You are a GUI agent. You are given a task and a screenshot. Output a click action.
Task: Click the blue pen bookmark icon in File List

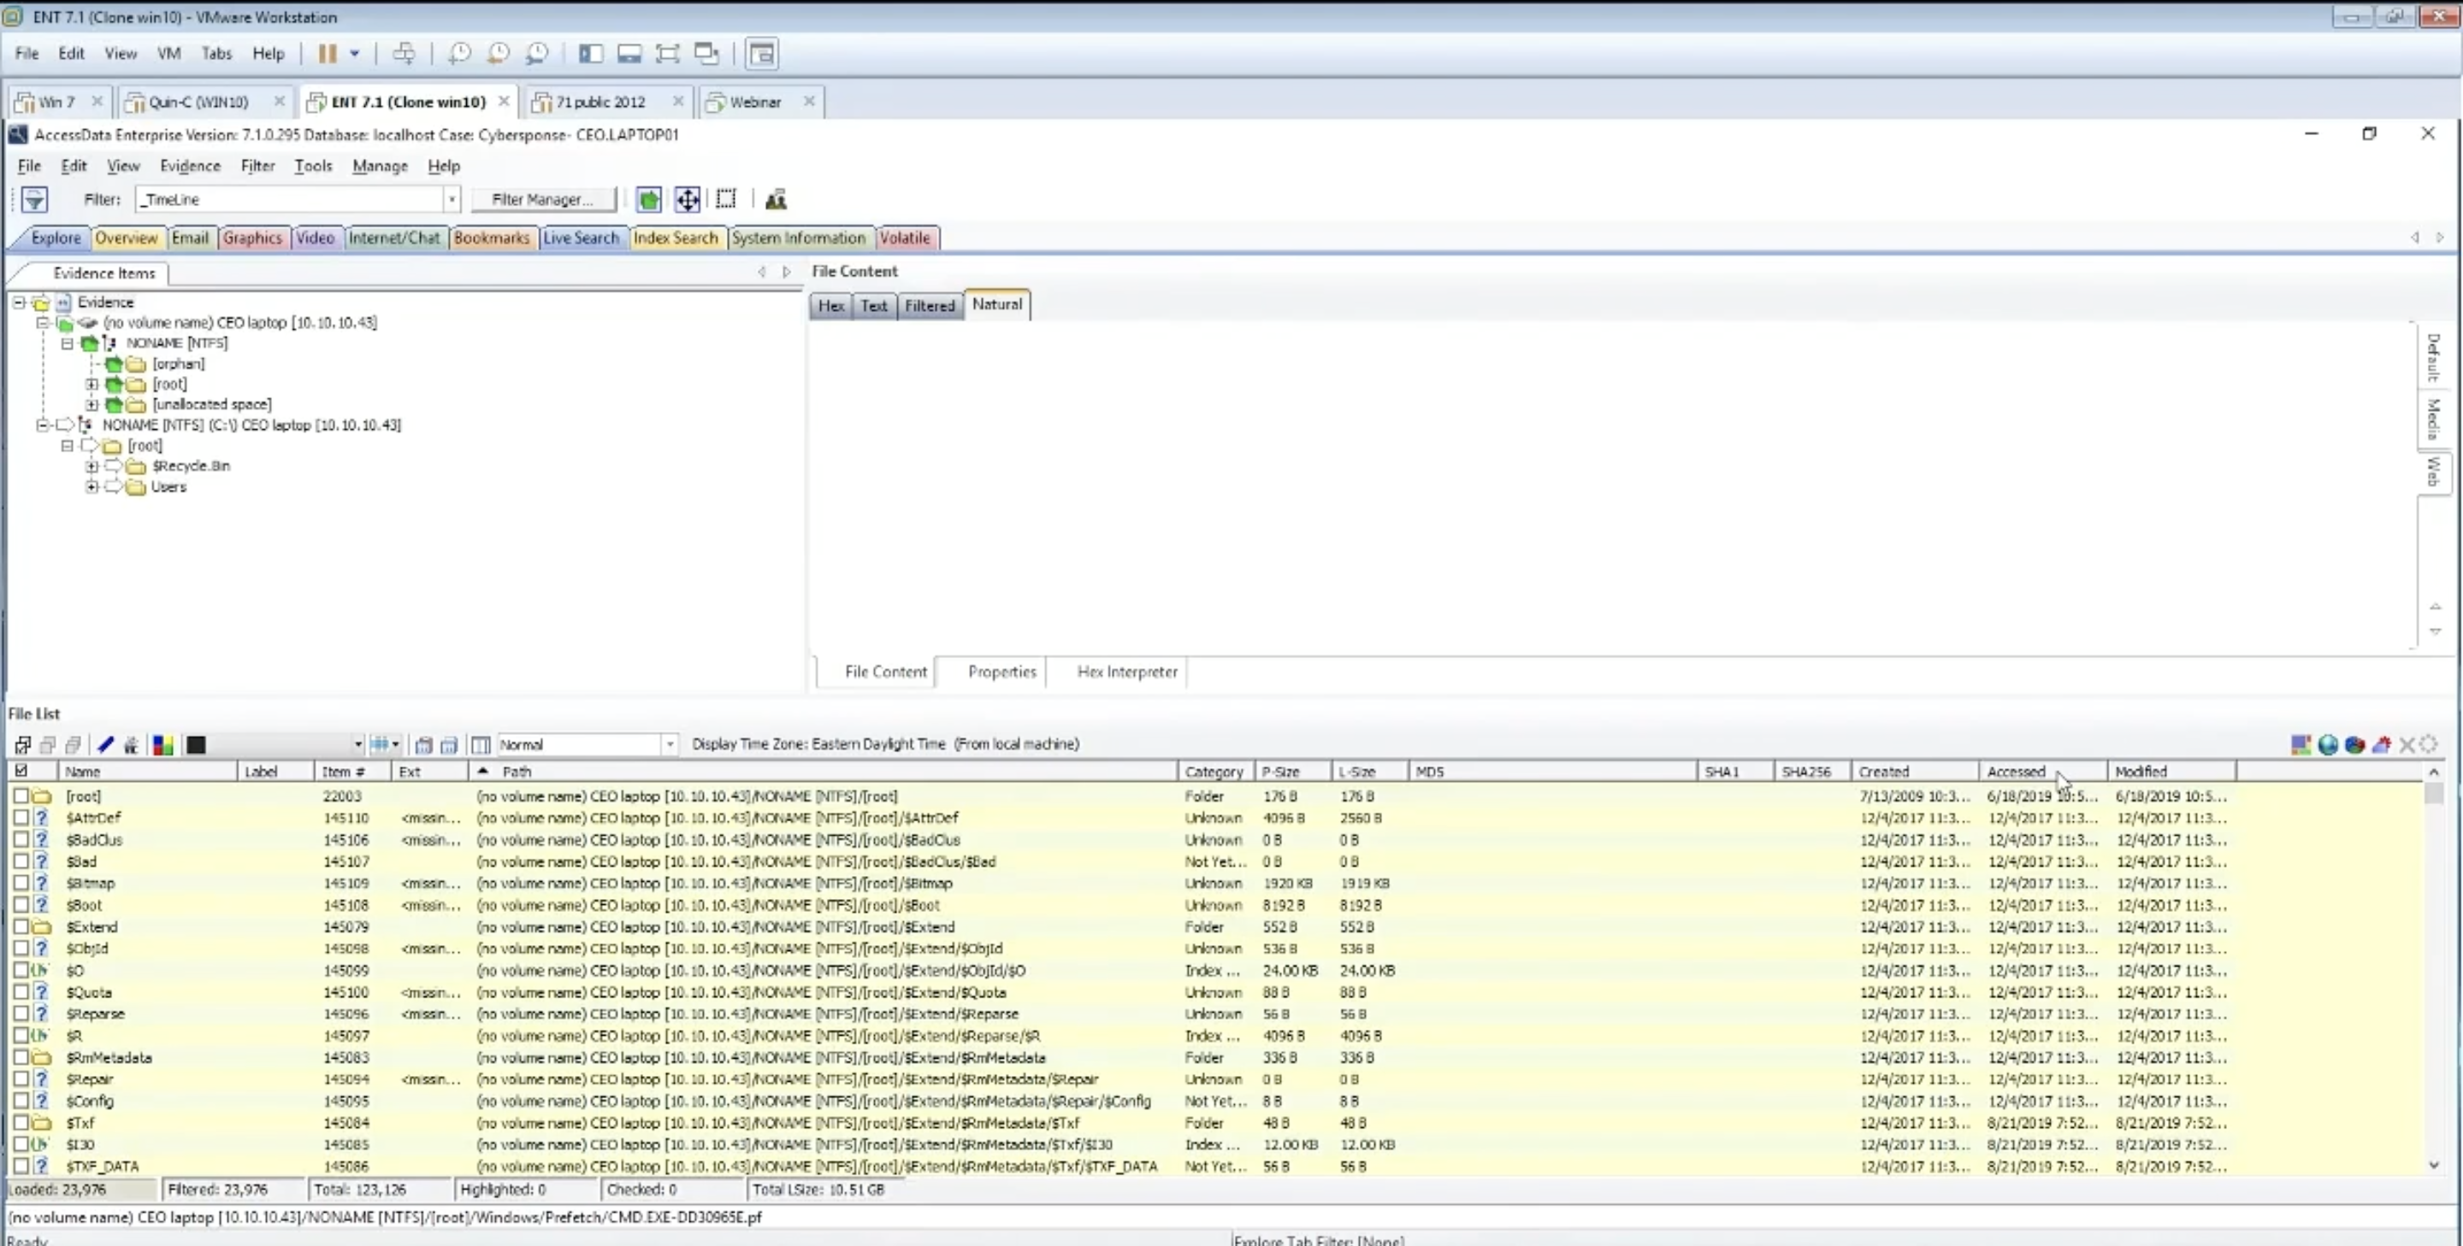(x=106, y=744)
